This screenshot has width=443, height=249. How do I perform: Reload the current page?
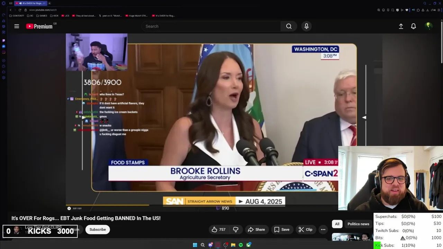pyautogui.click(x=20, y=10)
